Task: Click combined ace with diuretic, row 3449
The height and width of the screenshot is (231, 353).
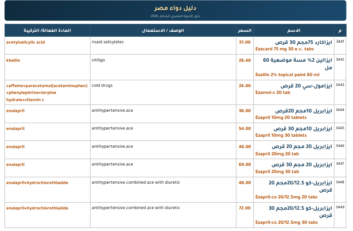Action: [136, 208]
